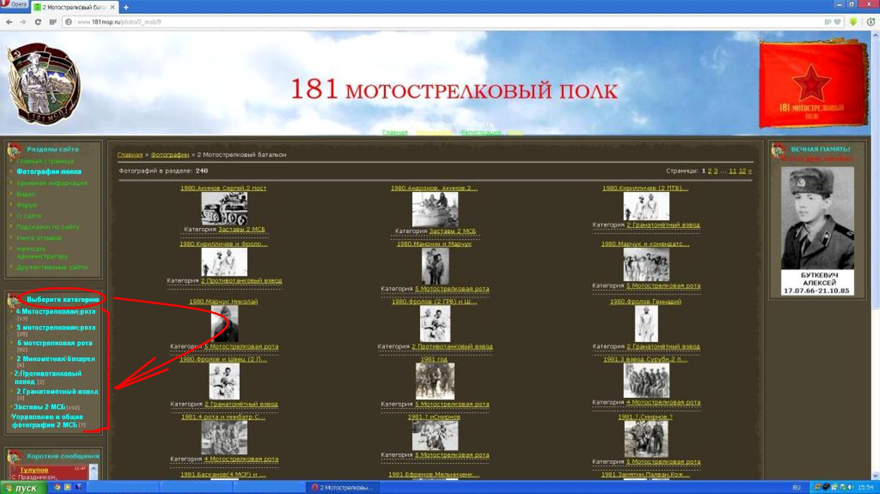Open 'Подсказки по сайту' sidebar item
This screenshot has width=880, height=494.
point(48,227)
